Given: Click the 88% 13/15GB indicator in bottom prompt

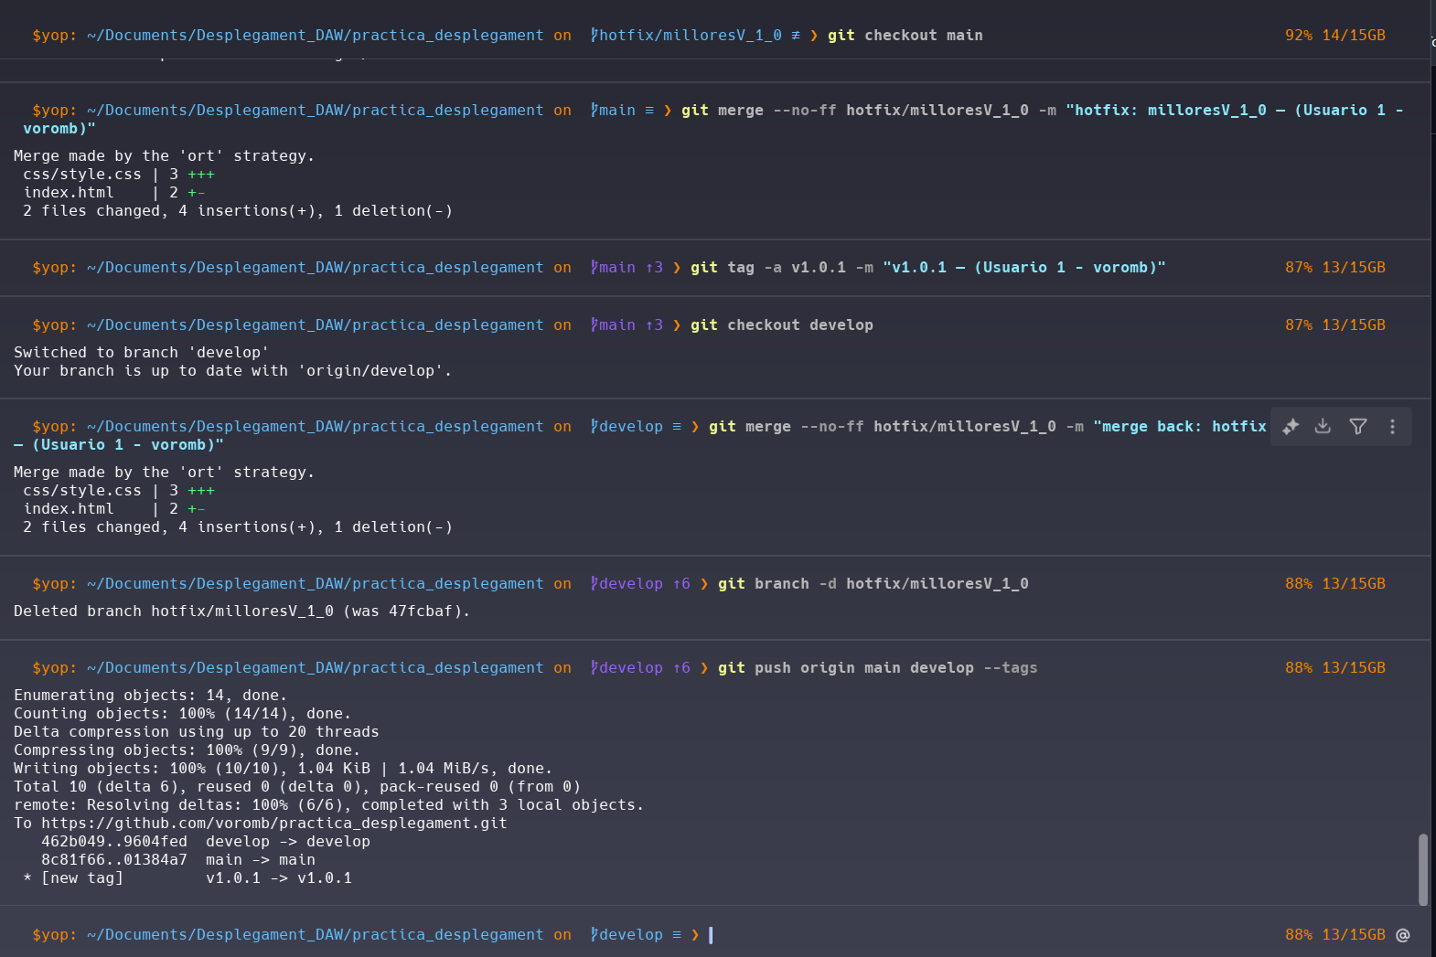Looking at the screenshot, I should click(x=1334, y=934).
